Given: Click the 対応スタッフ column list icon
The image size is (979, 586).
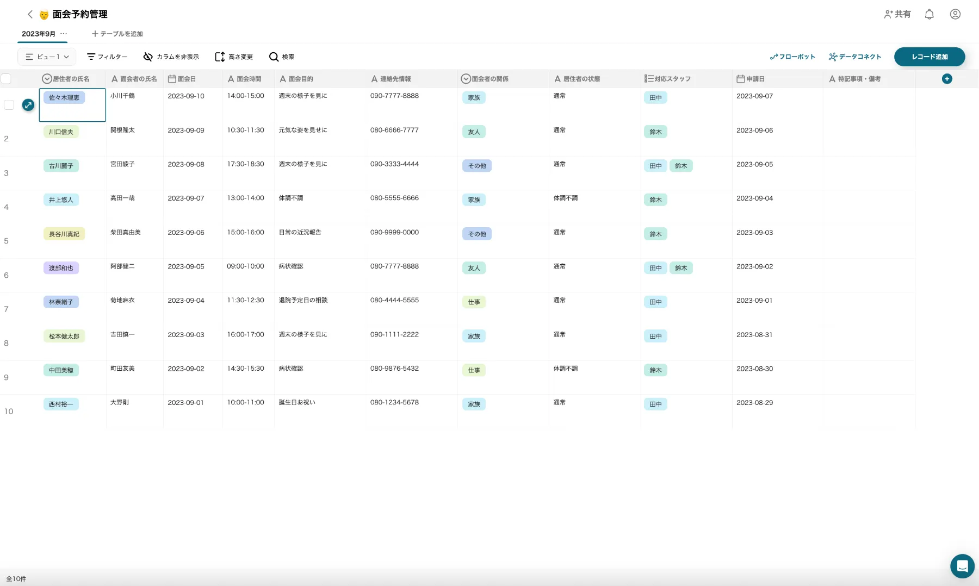Looking at the screenshot, I should 648,79.
